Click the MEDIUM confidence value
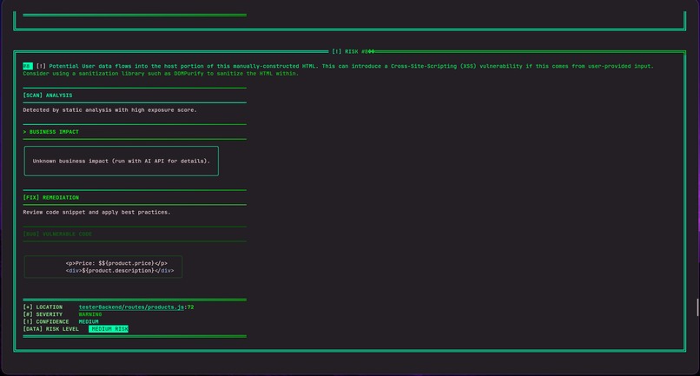Viewport: 700px width, 376px height. tap(89, 321)
